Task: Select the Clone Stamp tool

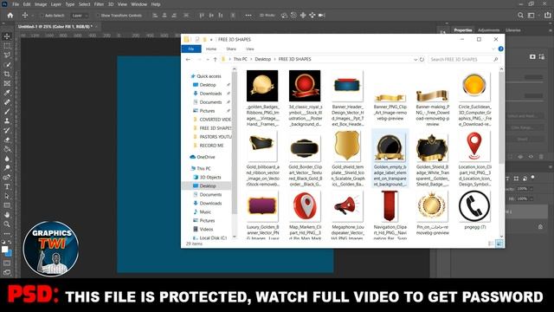Action: [7, 121]
